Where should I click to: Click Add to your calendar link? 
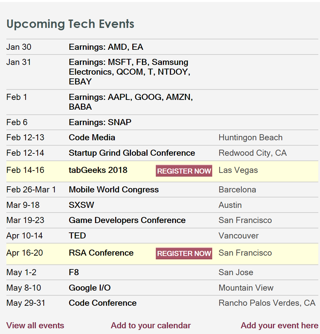[151, 325]
